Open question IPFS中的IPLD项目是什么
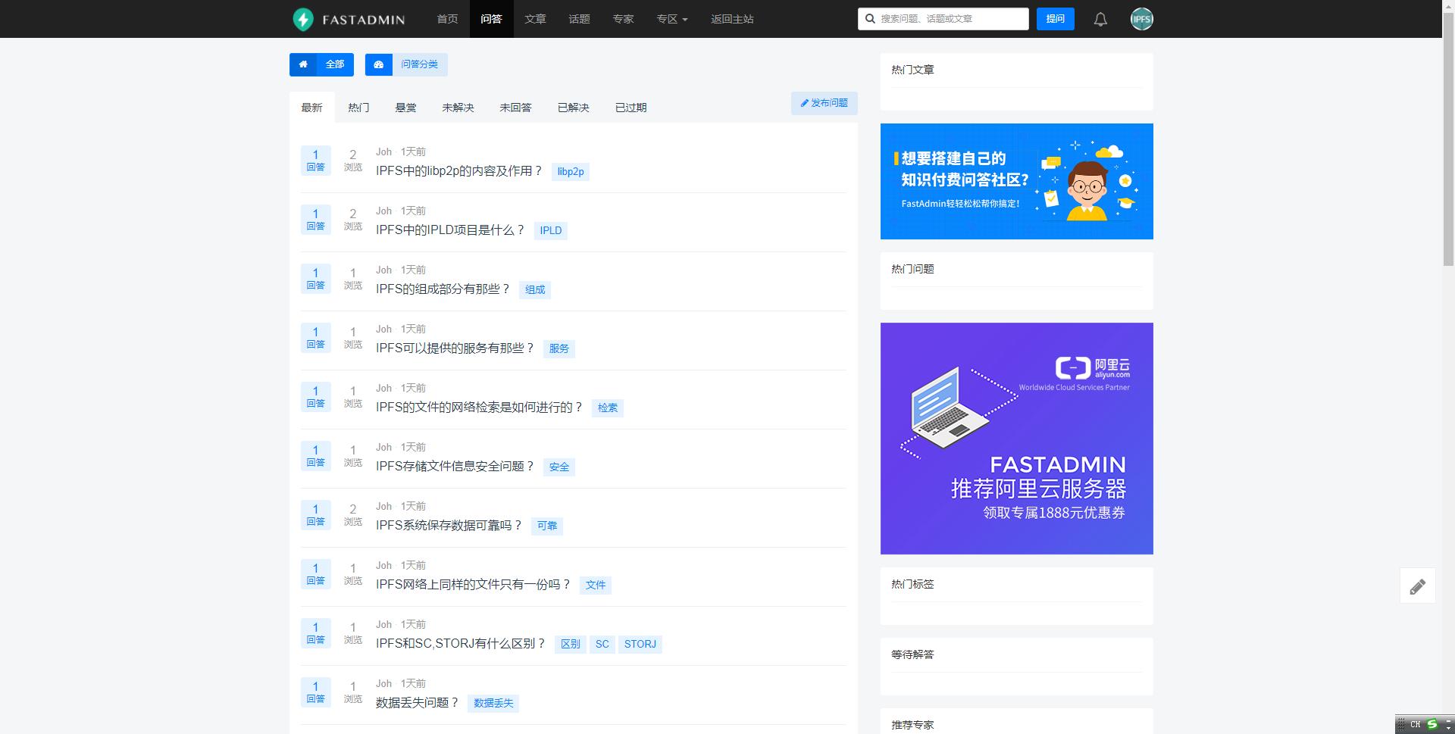This screenshot has height=734, width=1455. 450,230
